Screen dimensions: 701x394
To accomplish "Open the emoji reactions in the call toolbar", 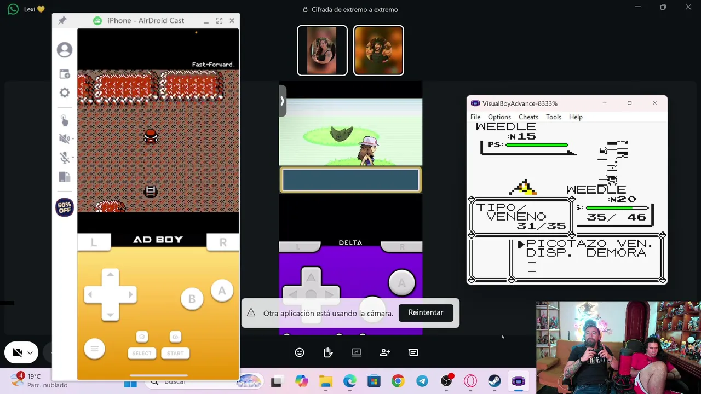I will coord(300,352).
